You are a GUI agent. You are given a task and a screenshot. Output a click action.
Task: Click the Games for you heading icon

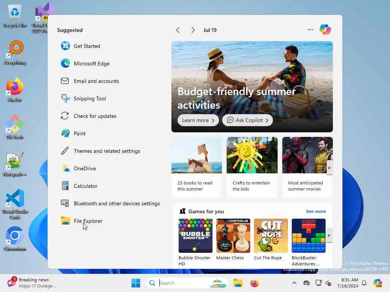coord(182,211)
